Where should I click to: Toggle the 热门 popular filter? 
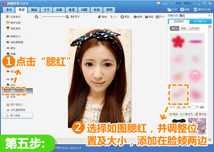[174, 28]
